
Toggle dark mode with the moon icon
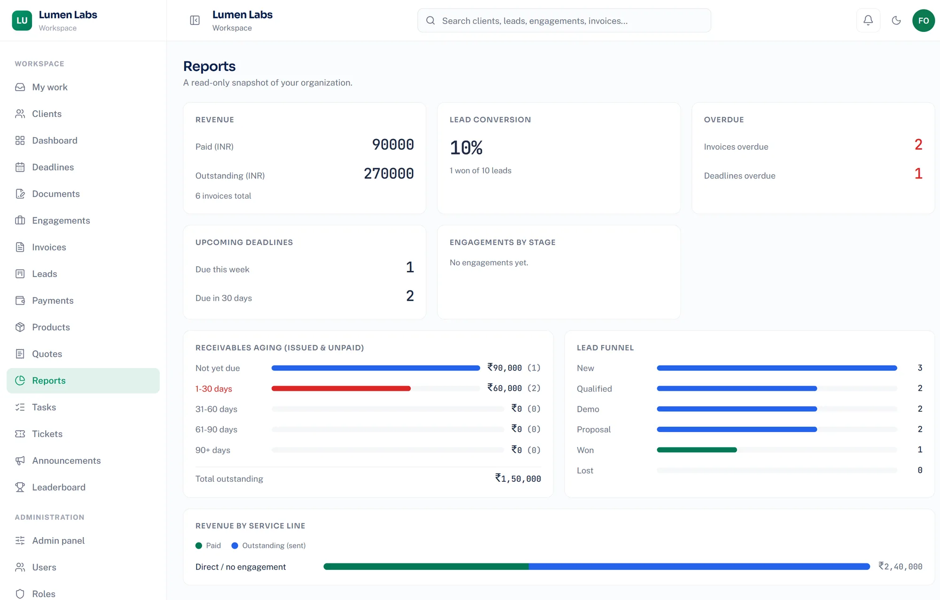pos(896,20)
